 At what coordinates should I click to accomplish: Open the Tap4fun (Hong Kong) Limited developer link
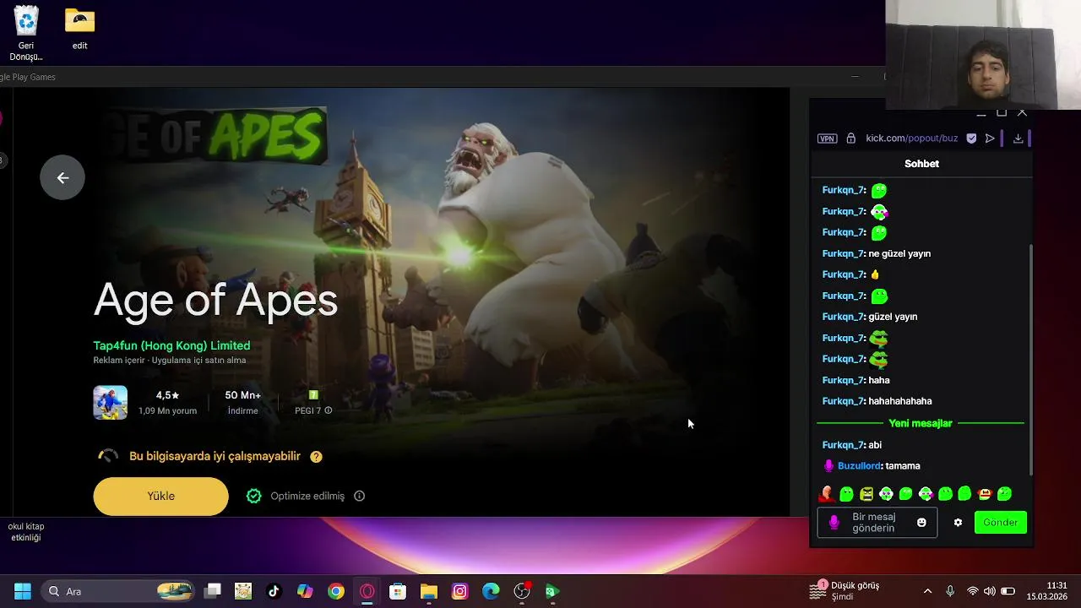click(x=171, y=345)
